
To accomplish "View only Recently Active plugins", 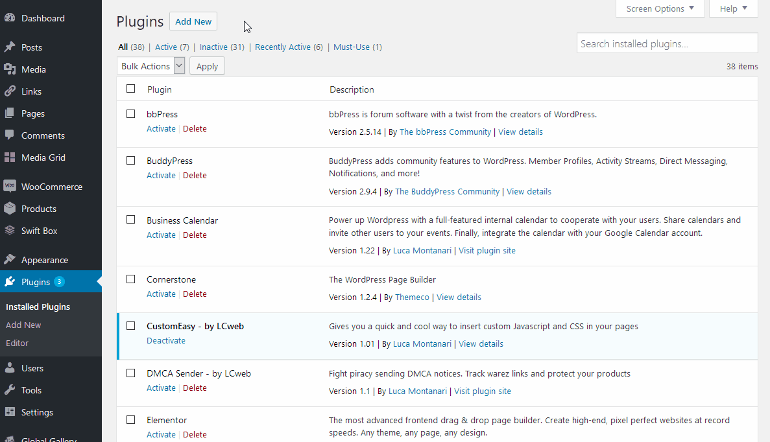I will tap(283, 47).
